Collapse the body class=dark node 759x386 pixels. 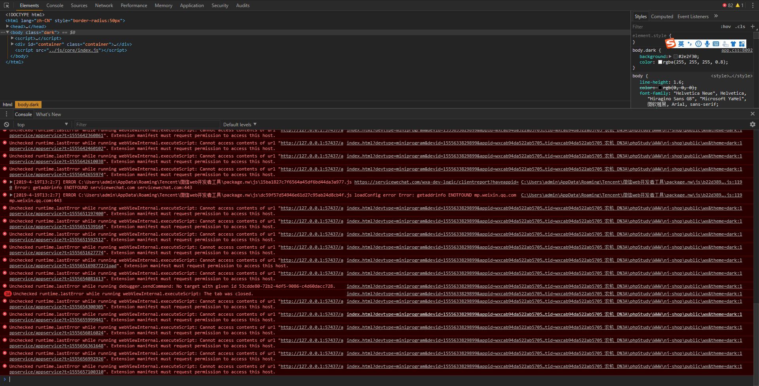tap(8, 32)
